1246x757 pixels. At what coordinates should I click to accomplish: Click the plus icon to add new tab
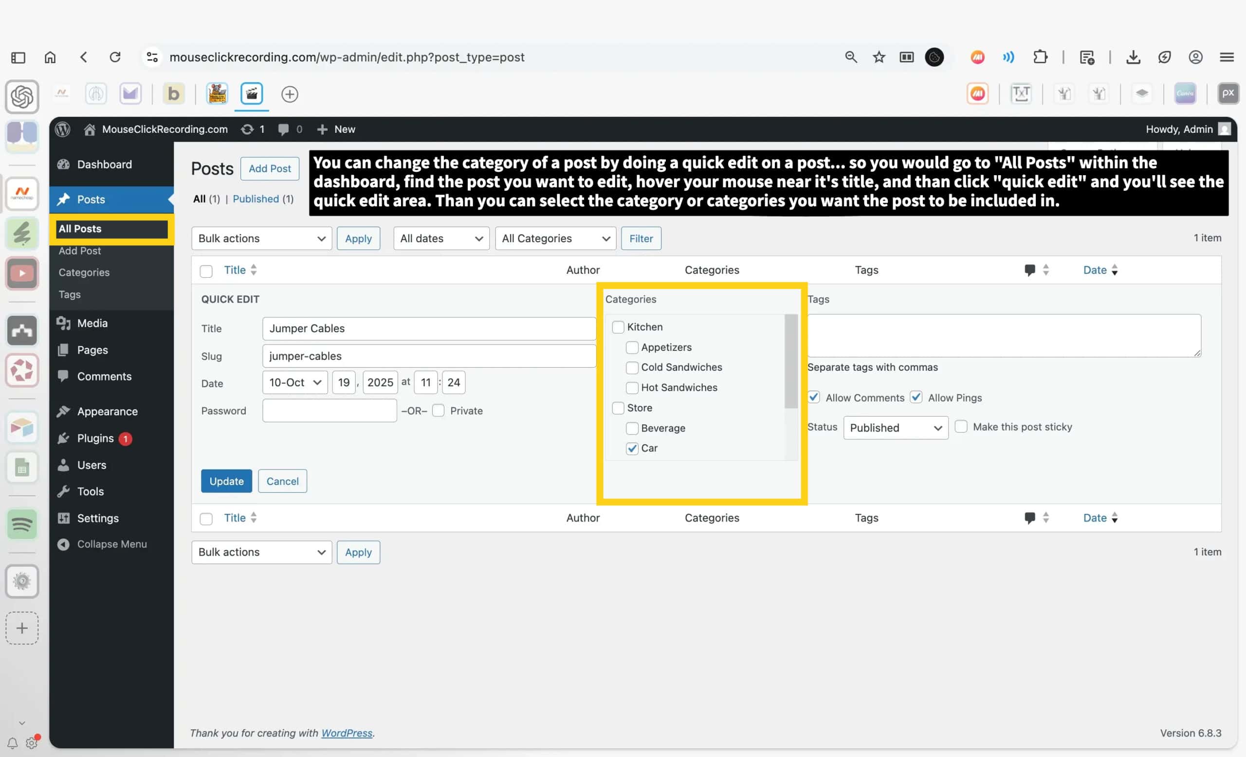tap(289, 94)
